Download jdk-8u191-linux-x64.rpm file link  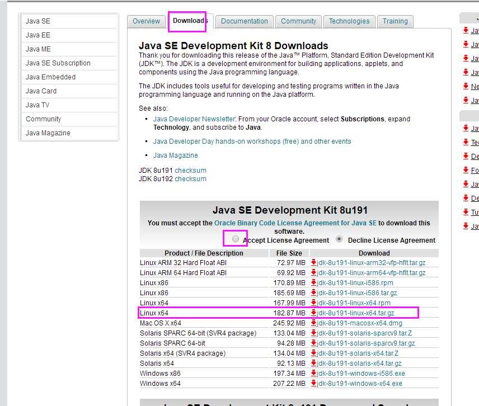tap(354, 303)
